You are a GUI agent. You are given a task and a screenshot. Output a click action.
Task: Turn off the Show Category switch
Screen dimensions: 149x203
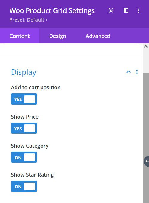click(x=24, y=157)
